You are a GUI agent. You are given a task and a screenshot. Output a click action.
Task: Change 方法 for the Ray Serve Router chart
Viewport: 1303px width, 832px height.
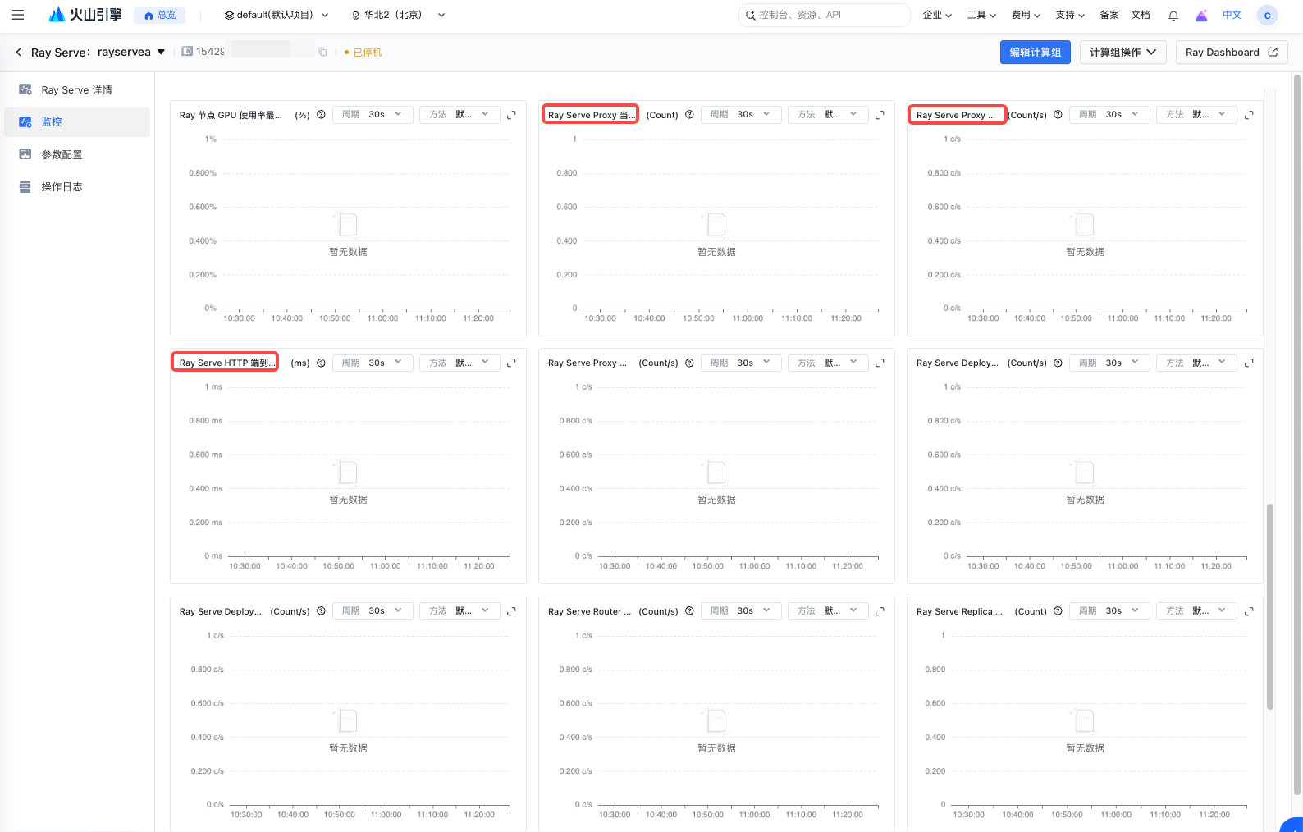tap(828, 610)
